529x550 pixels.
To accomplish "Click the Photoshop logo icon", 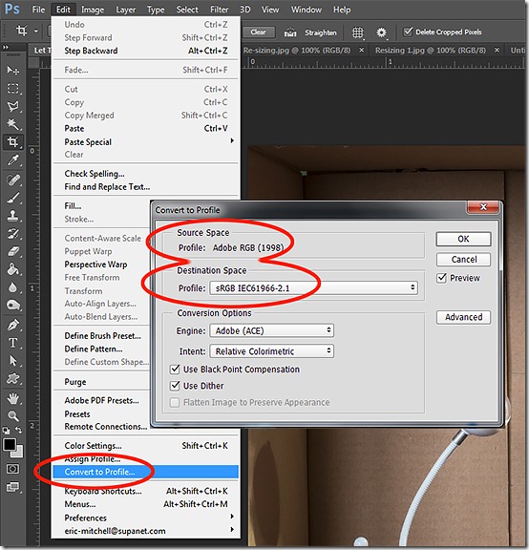I will [x=12, y=10].
